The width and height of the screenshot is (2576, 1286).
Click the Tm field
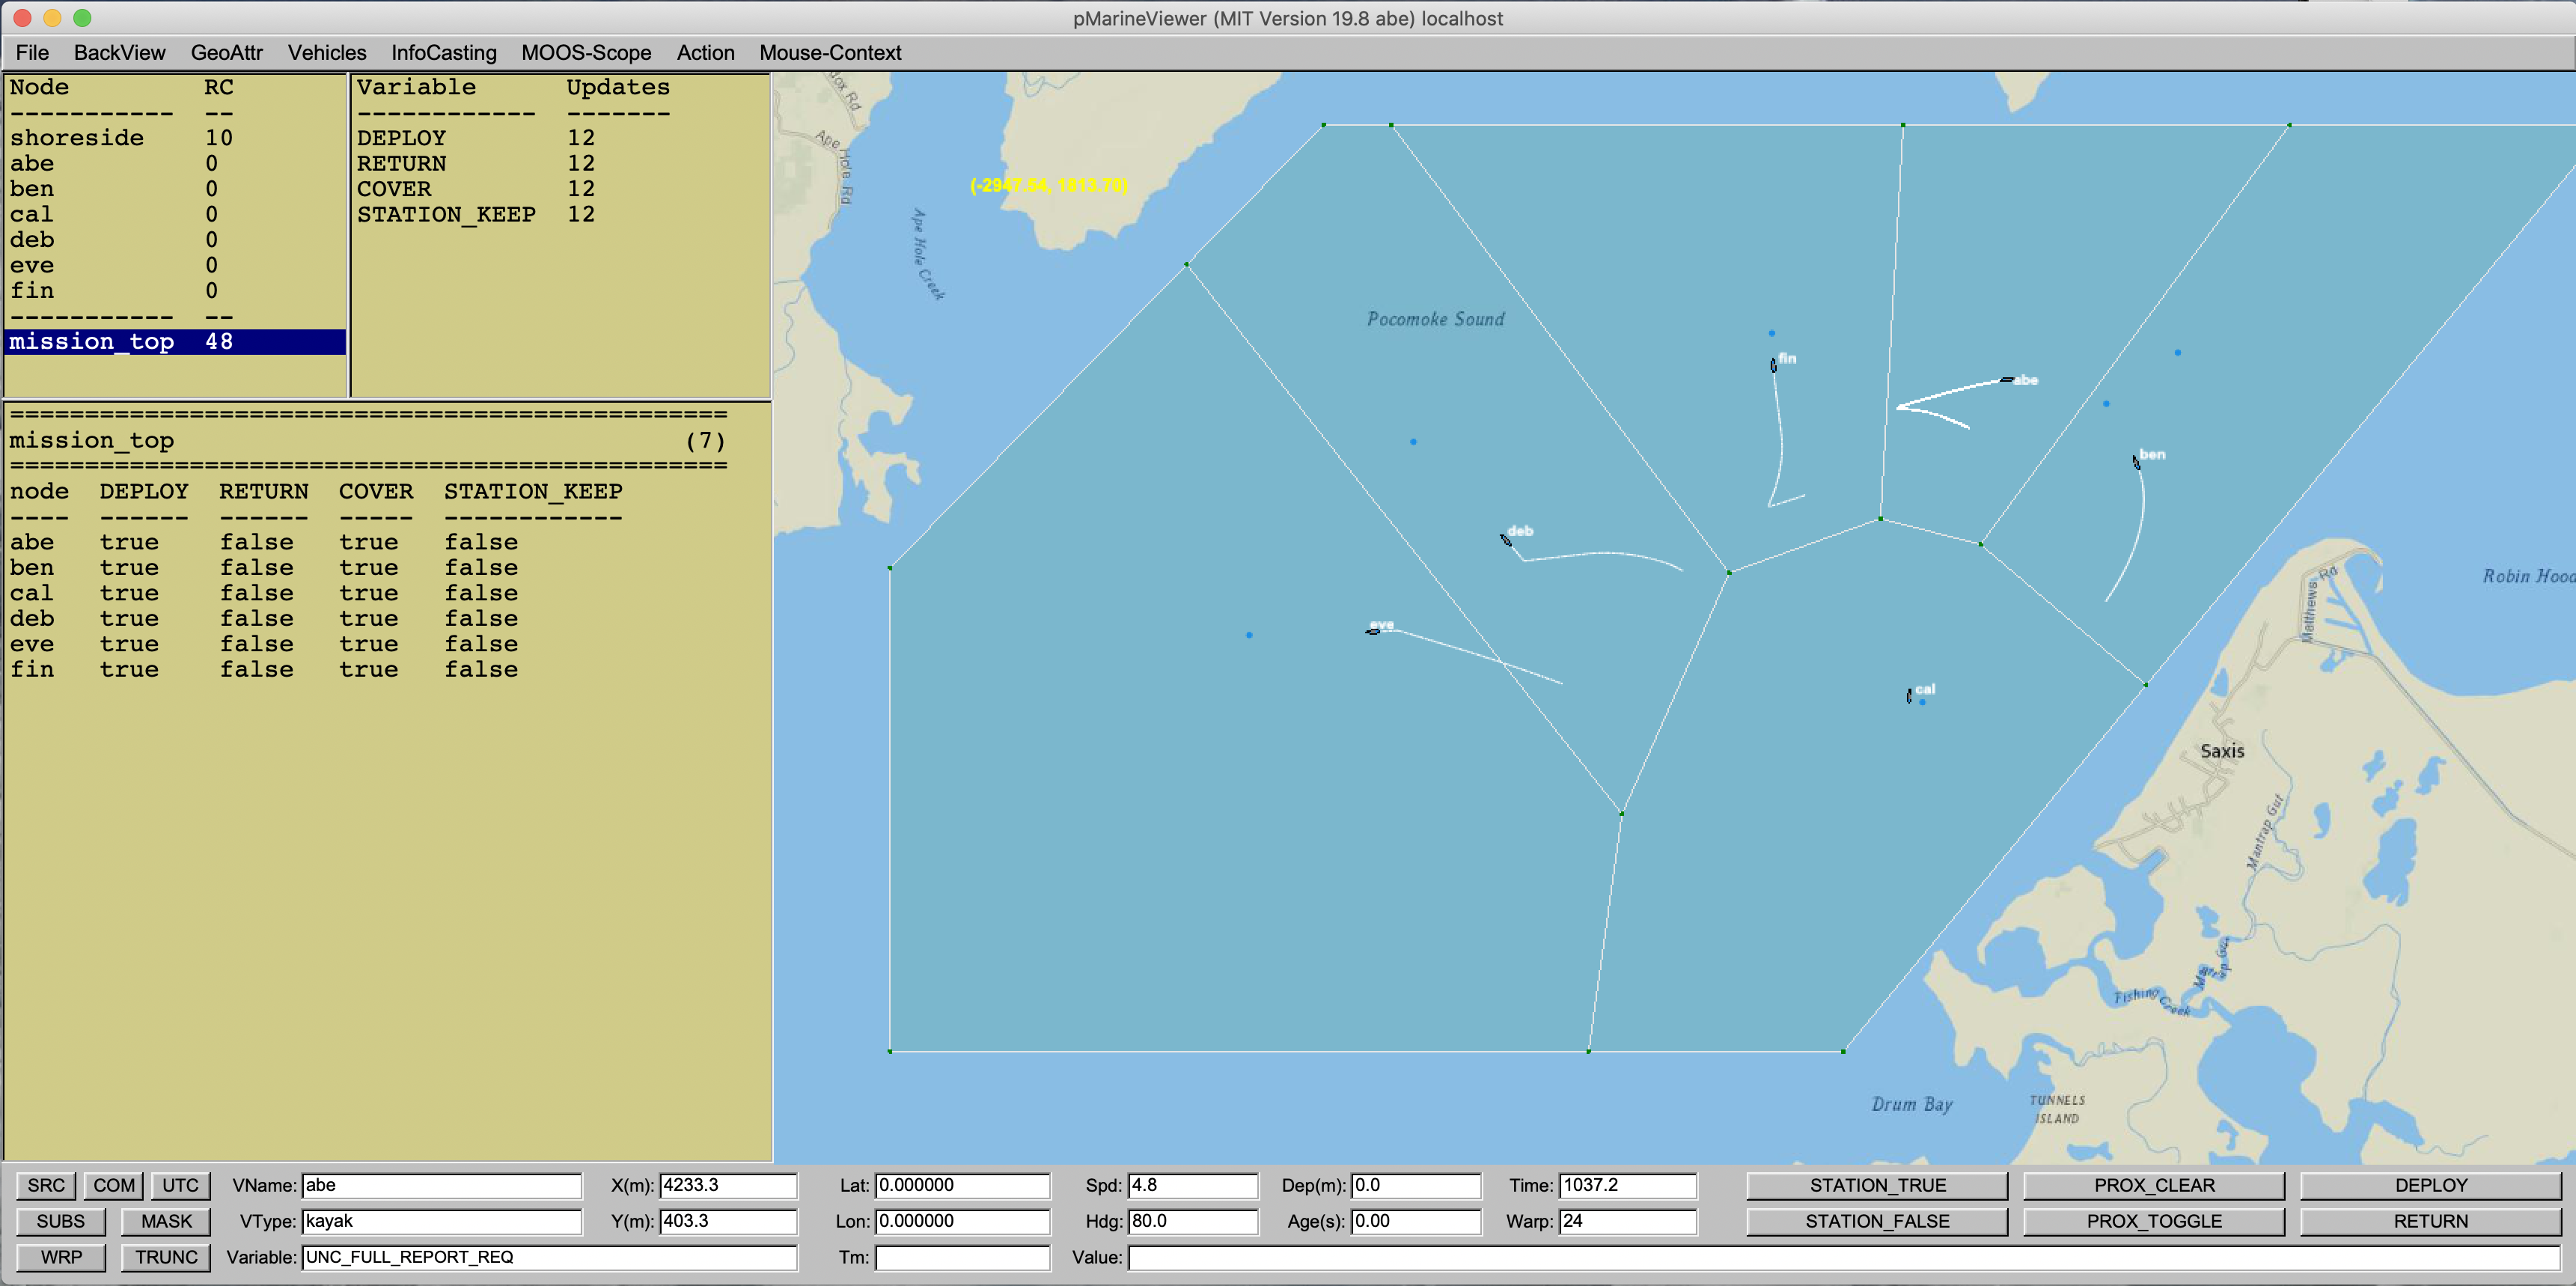point(962,1257)
